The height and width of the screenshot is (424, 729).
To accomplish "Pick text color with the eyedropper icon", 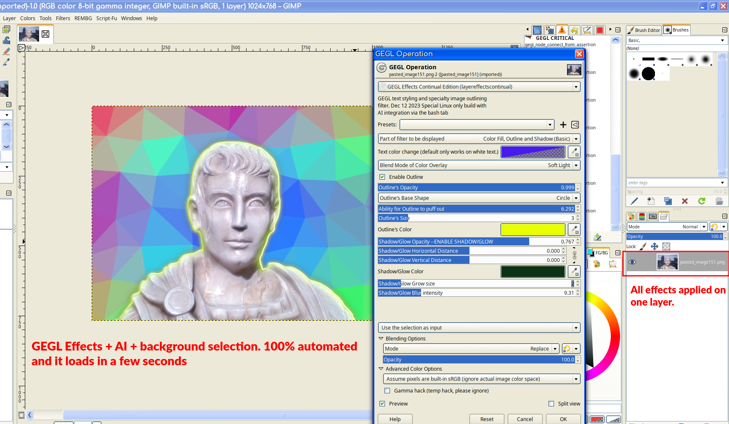I will point(574,152).
